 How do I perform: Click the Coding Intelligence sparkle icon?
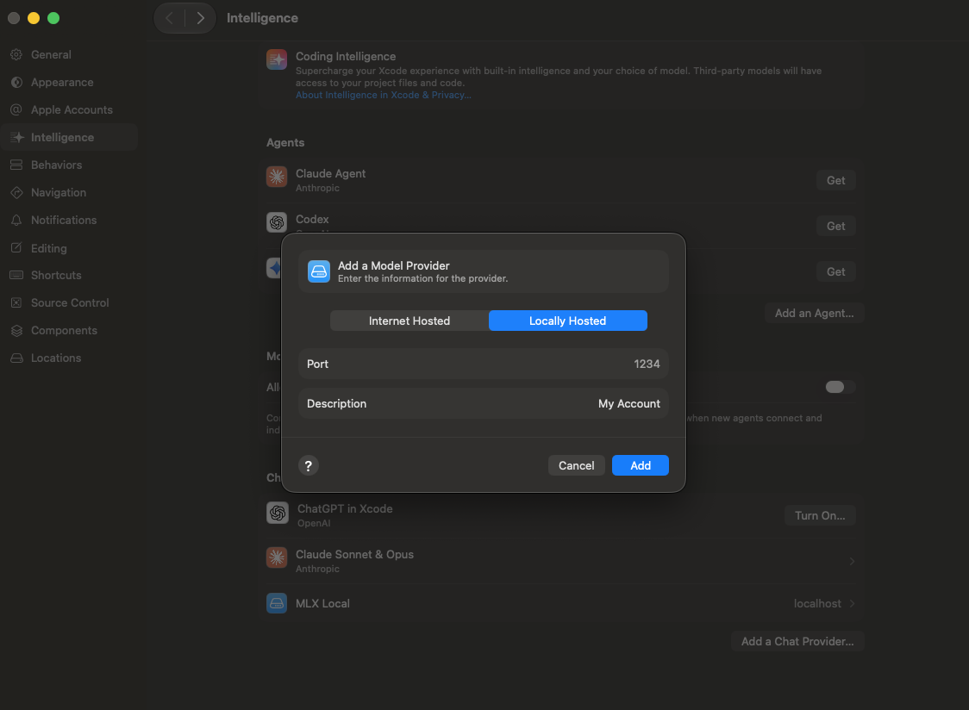[x=276, y=60]
